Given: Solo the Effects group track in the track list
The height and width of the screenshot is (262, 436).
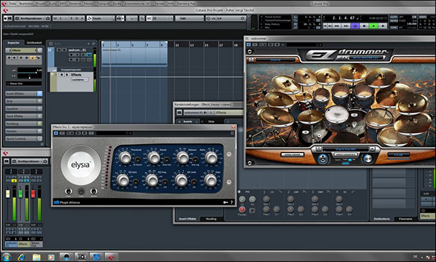Looking at the screenshot, I should (66, 75).
